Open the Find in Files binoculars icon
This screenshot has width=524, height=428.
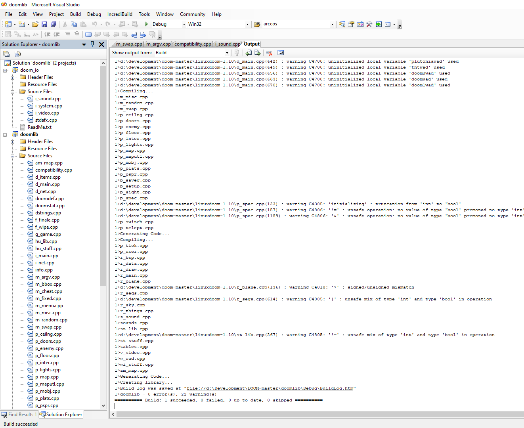click(256, 24)
